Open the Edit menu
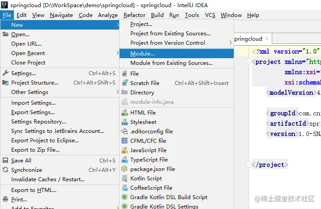Image resolution: width=321 pixels, height=209 pixels. 21,15
